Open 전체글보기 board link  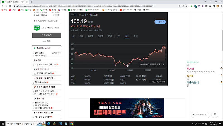coord(39,53)
